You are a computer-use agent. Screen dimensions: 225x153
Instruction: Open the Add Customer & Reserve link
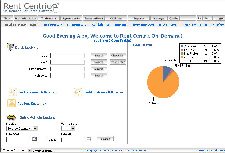point(105,92)
